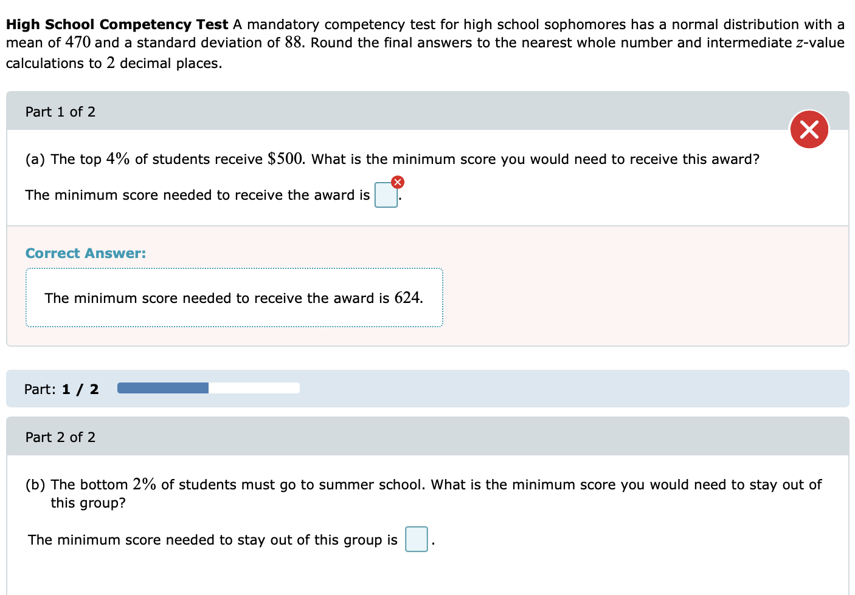Select the dashed Correct Answer box
This screenshot has height=595, width=855.
pos(234,297)
